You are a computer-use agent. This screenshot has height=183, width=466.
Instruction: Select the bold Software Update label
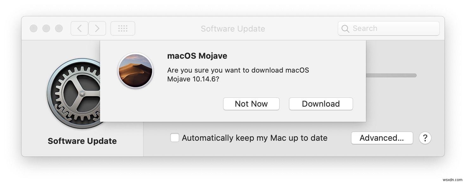tap(82, 141)
